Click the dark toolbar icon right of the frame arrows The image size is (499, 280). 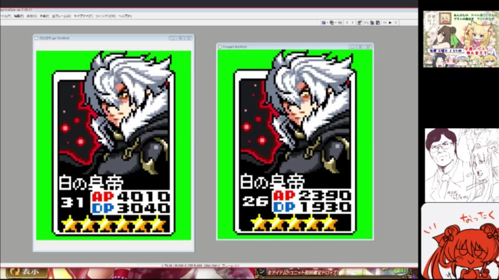360,22
